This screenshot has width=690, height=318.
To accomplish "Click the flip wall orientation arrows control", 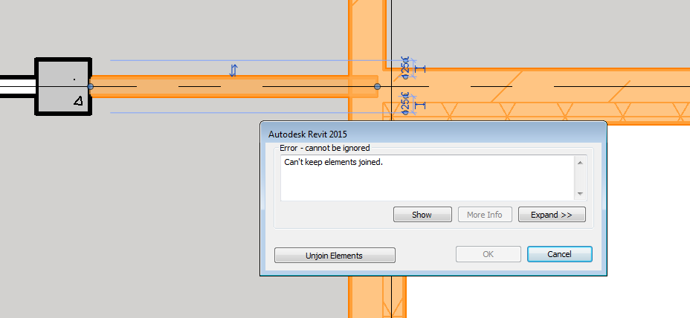I will pos(233,71).
